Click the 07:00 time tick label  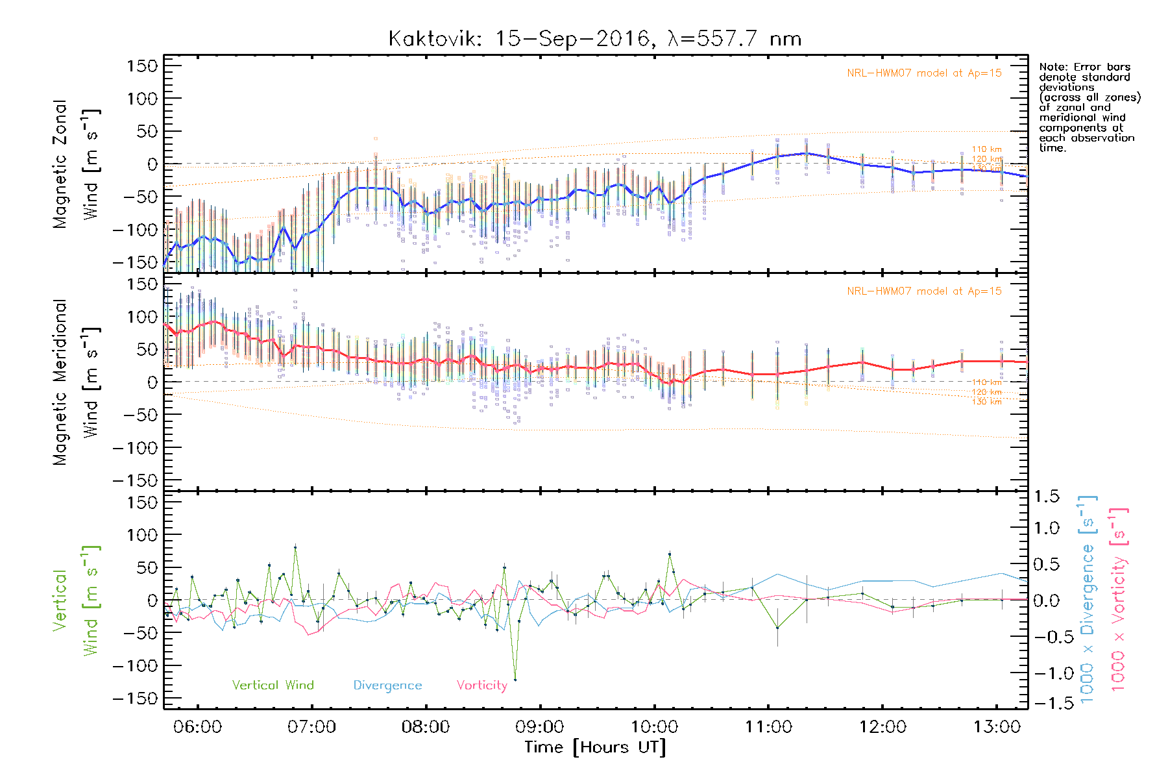(311, 726)
